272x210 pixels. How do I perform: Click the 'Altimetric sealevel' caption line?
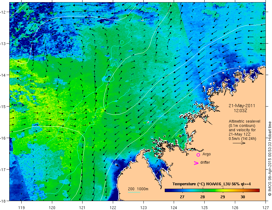pyautogui.click(x=244, y=121)
